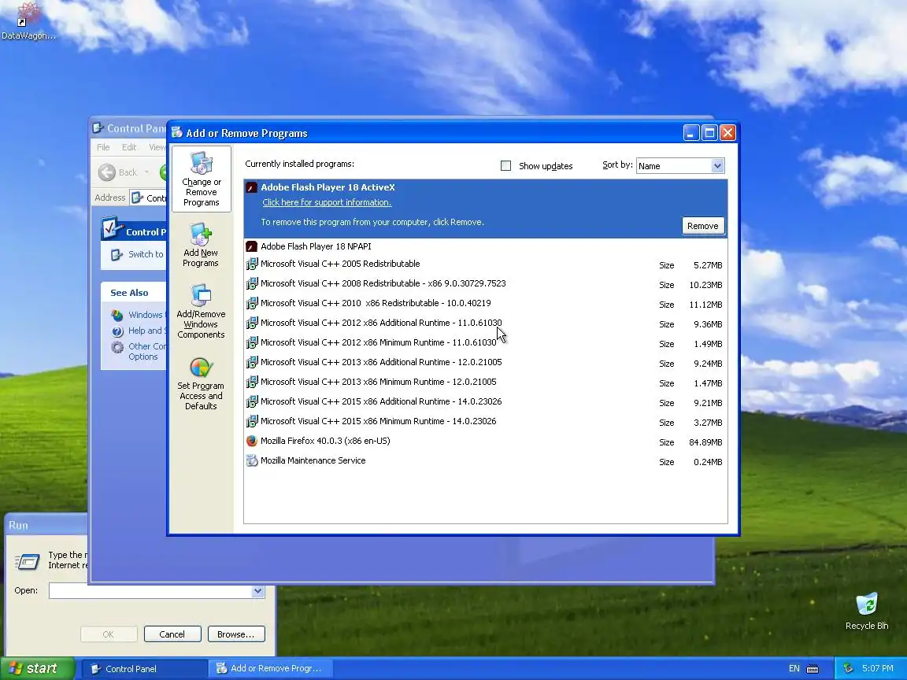The height and width of the screenshot is (680, 907).
Task: Select Visual C++ 2013 x86 Additional Runtime entry
Action: [486, 363]
